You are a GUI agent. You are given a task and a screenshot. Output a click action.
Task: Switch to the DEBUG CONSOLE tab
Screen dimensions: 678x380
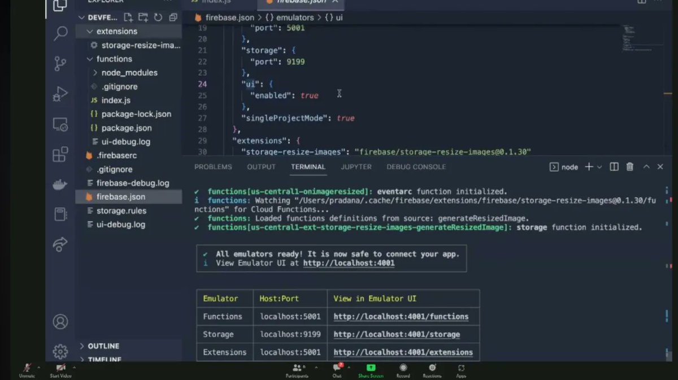[416, 167]
